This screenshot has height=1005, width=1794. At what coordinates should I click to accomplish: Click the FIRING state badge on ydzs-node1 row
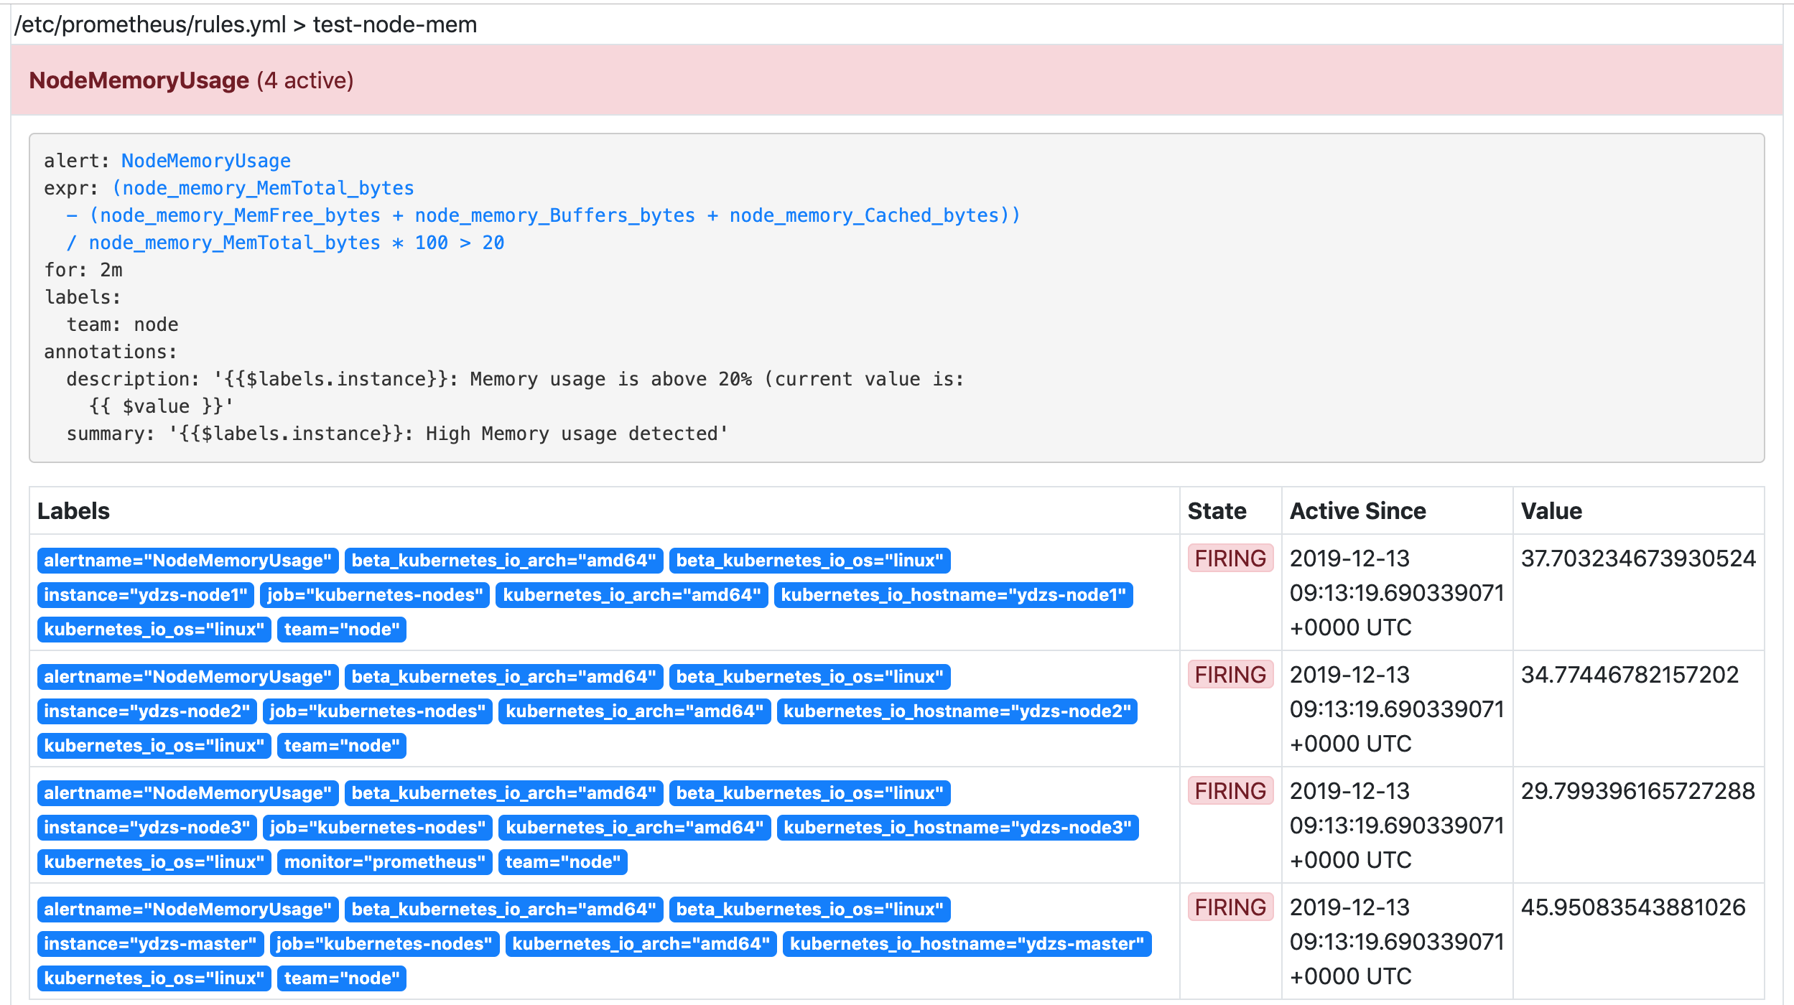(x=1230, y=558)
